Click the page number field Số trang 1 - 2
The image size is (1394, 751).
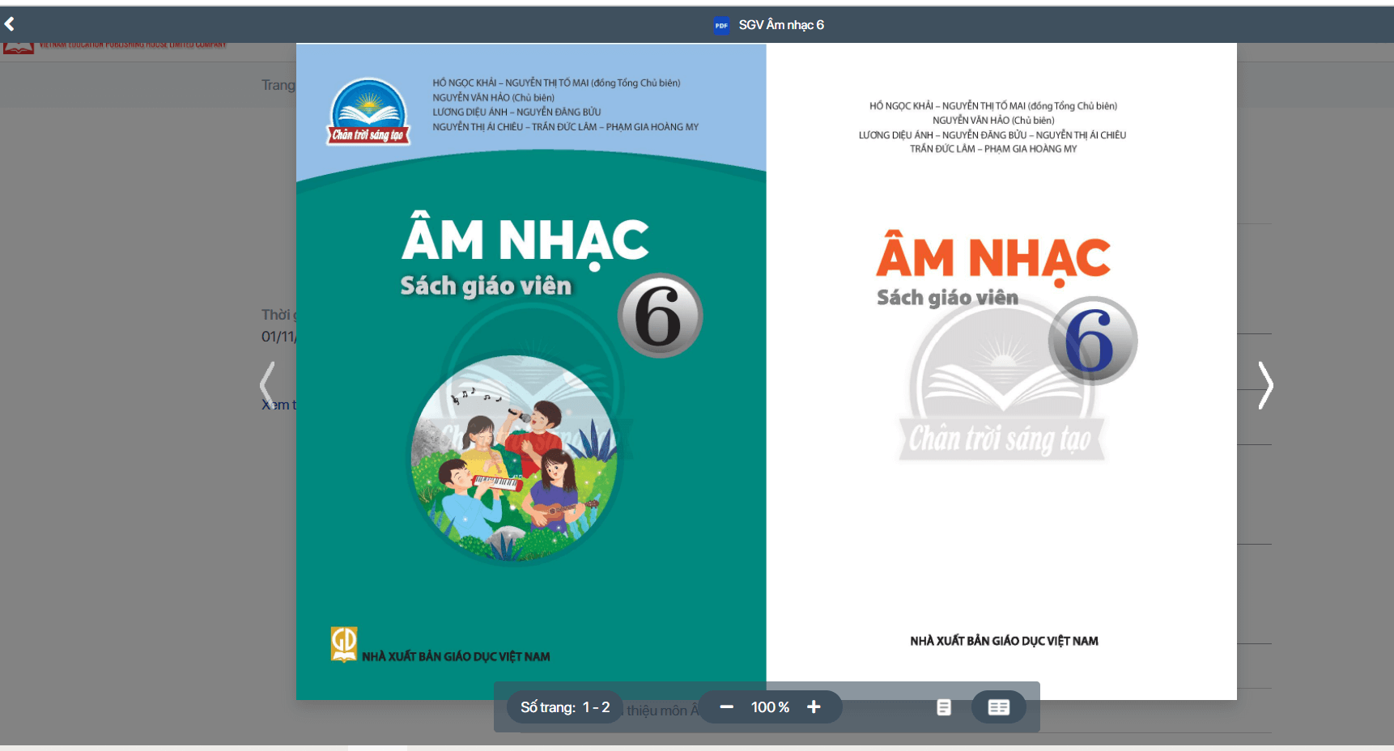[565, 707]
